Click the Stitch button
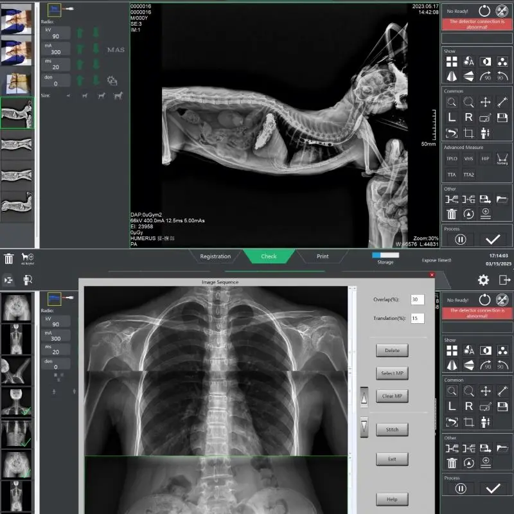 click(x=392, y=429)
